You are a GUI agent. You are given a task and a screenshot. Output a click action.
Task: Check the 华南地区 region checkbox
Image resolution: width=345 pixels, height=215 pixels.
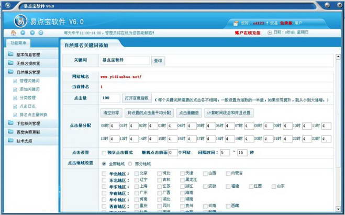tap(104, 193)
